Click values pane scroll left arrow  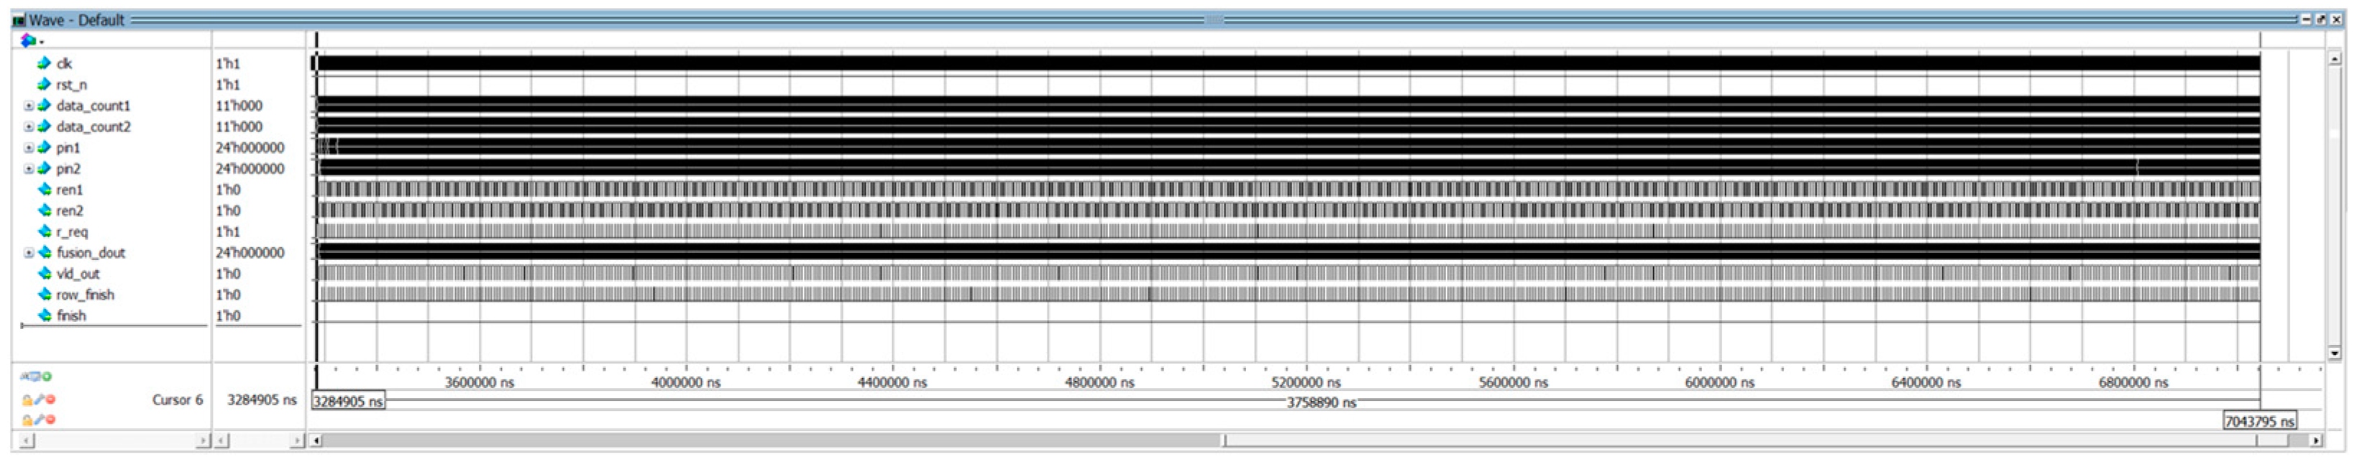(221, 441)
